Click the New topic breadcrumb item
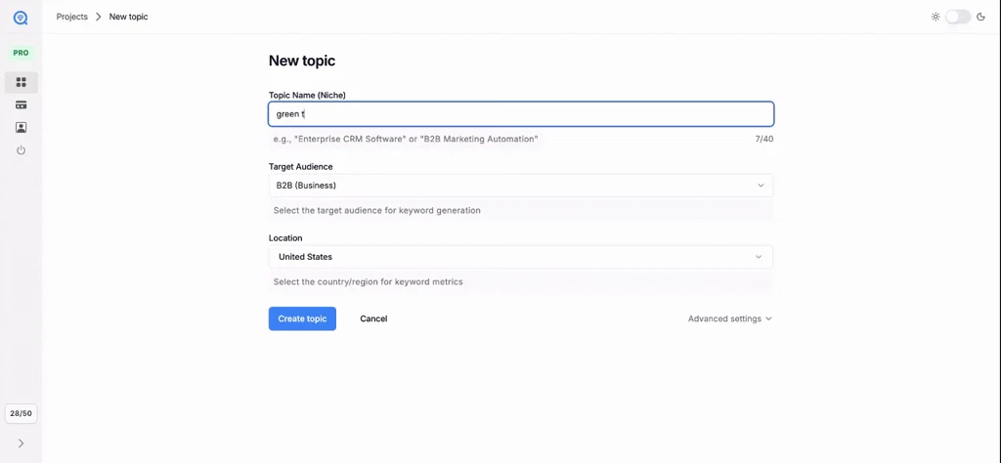The width and height of the screenshot is (1001, 463). click(128, 17)
